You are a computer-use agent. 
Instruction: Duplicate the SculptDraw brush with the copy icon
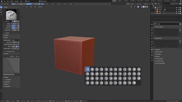pos(17,21)
